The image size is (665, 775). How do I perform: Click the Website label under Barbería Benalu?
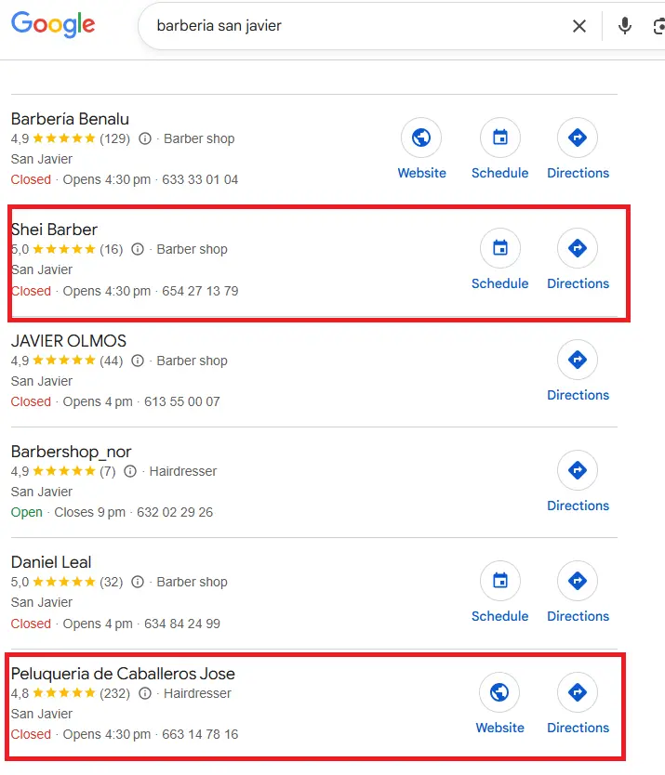click(421, 173)
